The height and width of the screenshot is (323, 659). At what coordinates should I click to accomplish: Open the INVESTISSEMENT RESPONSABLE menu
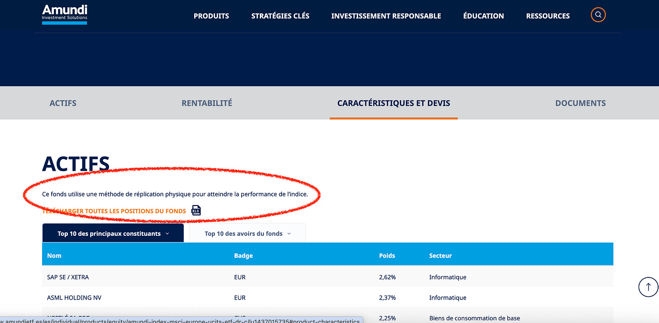click(386, 16)
